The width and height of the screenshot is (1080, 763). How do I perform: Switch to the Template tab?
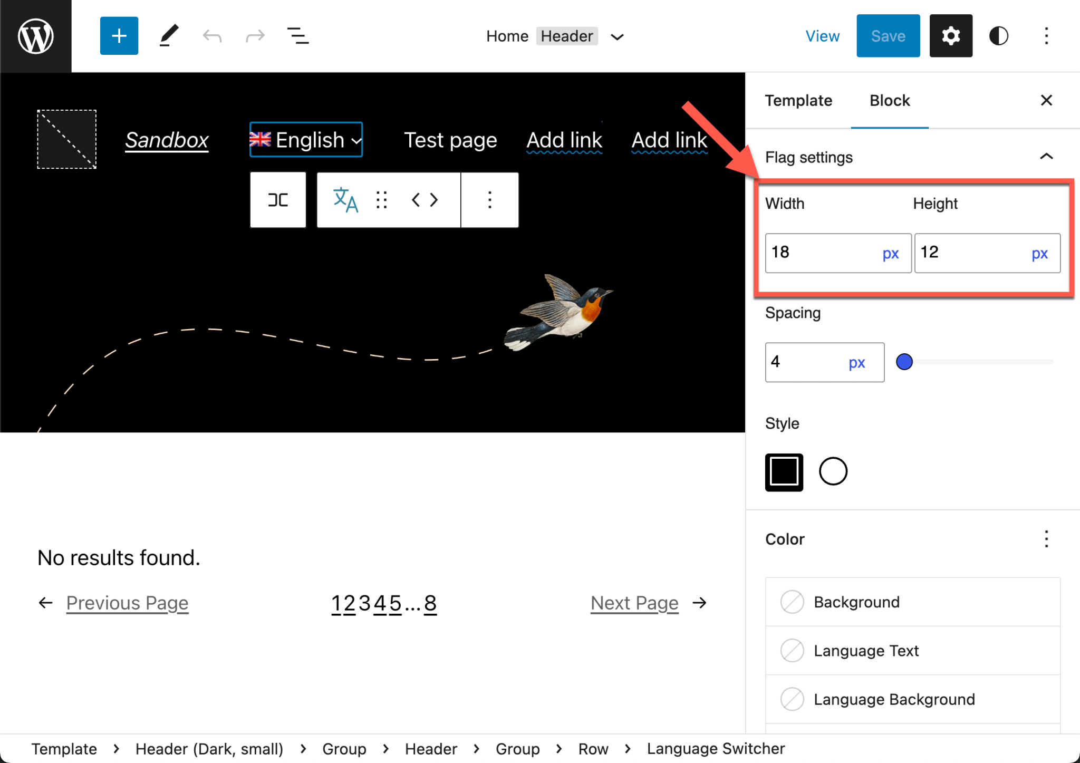pos(798,100)
